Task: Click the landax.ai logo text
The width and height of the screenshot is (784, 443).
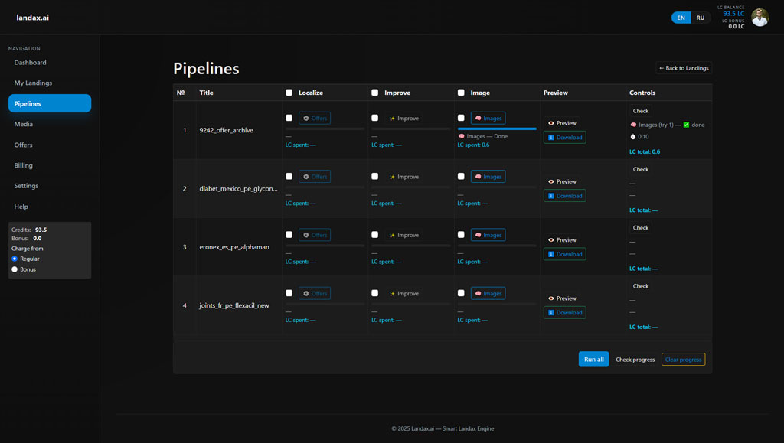Action: click(x=33, y=18)
